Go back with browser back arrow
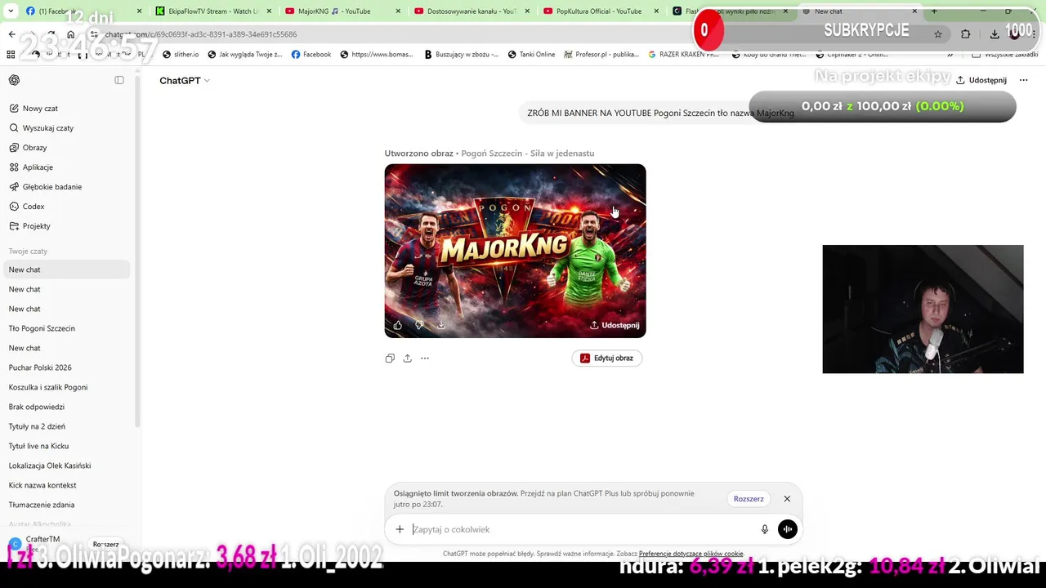 11,34
